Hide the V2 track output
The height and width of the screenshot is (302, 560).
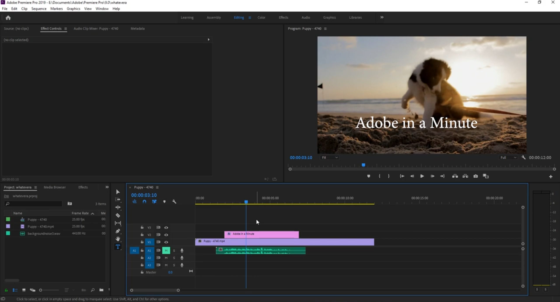166,235
